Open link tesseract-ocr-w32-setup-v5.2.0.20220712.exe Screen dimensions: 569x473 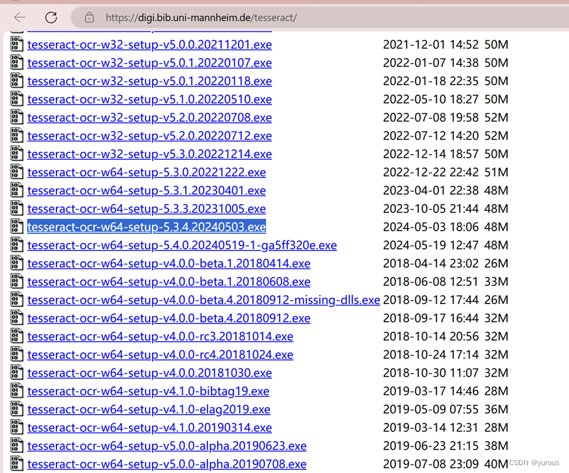coord(150,136)
